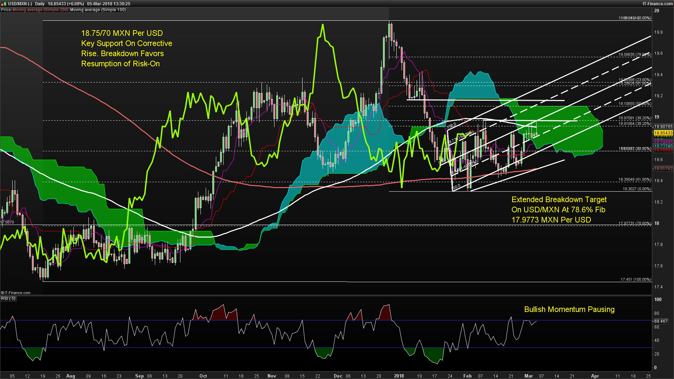The width and height of the screenshot is (674, 379).
Task: Click the 18.3027 (0.00%) Fibonacci label
Action: coord(637,189)
